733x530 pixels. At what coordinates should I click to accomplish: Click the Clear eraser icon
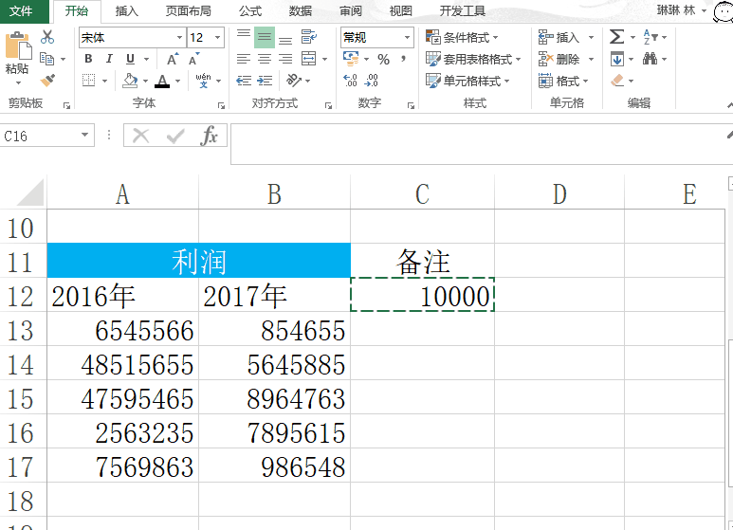(x=617, y=81)
